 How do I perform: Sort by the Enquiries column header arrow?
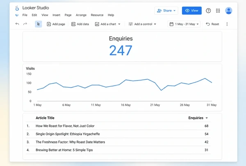(x=207, y=118)
